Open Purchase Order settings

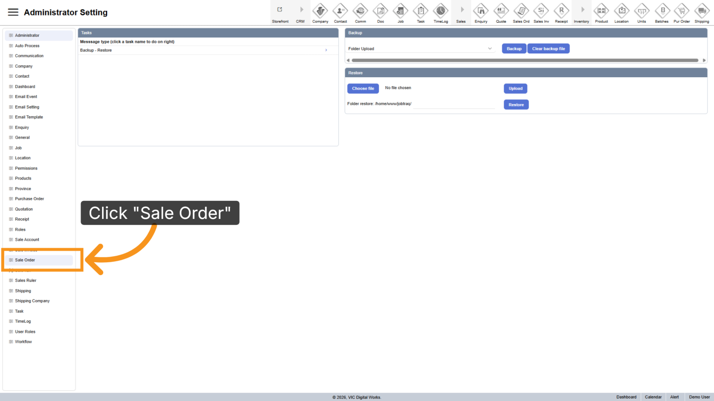click(39, 199)
